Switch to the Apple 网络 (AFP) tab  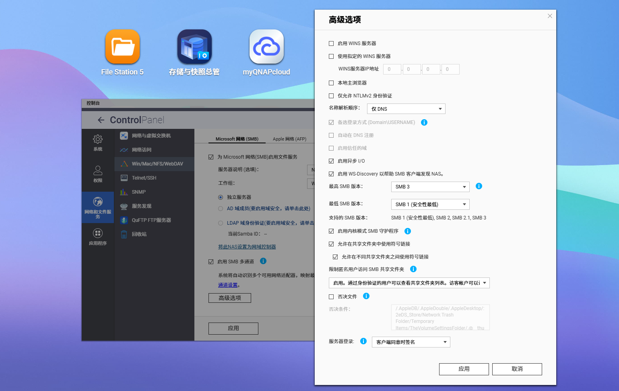click(289, 139)
